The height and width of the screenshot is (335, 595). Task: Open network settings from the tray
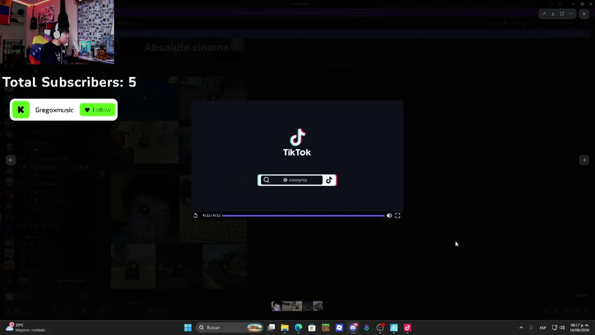(554, 328)
